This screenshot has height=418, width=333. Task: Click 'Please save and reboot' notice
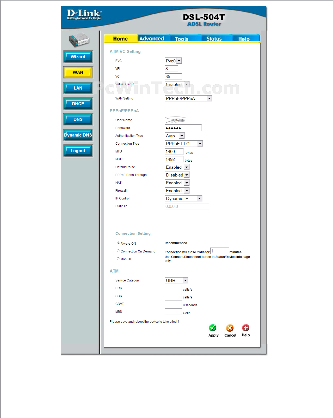pos(144,322)
